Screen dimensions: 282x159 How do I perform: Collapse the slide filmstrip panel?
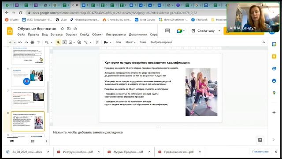[x=46, y=141]
